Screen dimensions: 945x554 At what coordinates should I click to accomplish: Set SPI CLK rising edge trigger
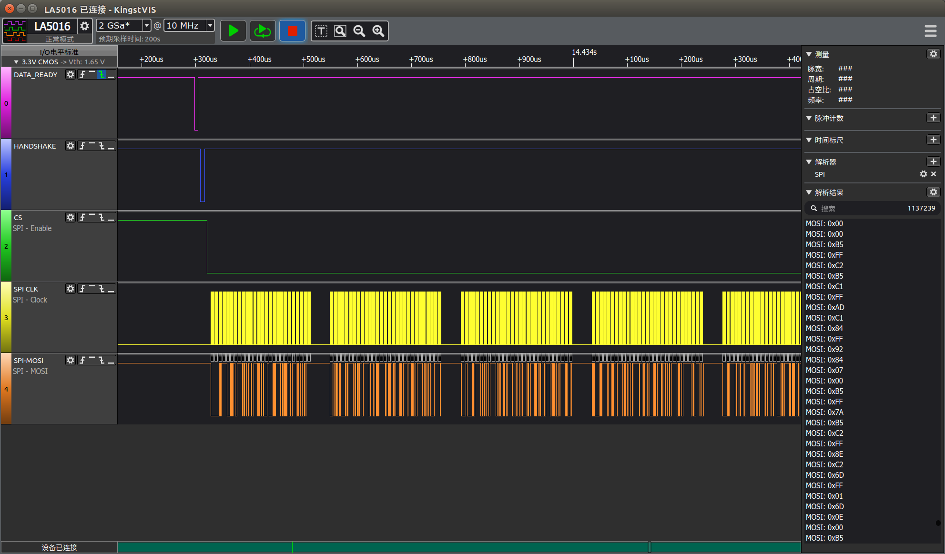click(x=82, y=289)
